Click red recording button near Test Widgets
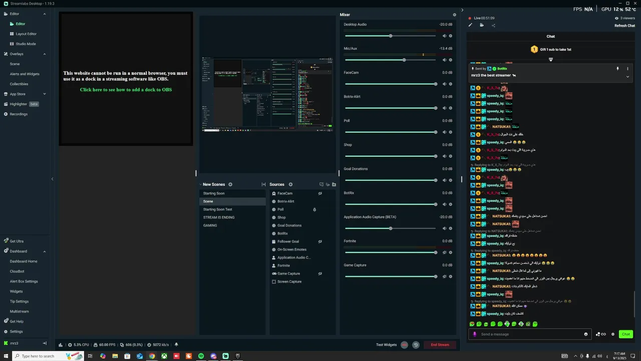The width and height of the screenshot is (641, 361). [404, 345]
